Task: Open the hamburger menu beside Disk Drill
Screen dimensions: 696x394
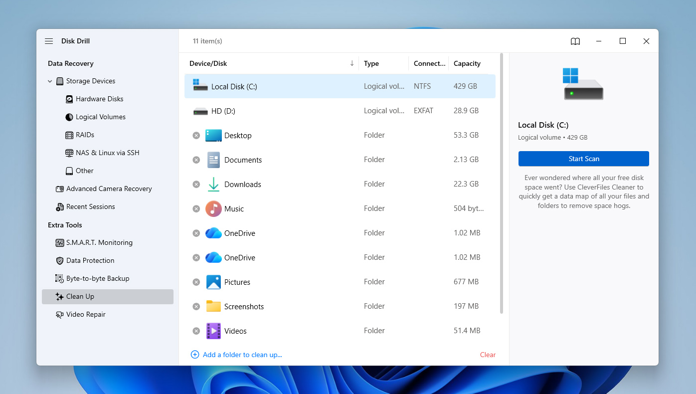Action: 49,41
